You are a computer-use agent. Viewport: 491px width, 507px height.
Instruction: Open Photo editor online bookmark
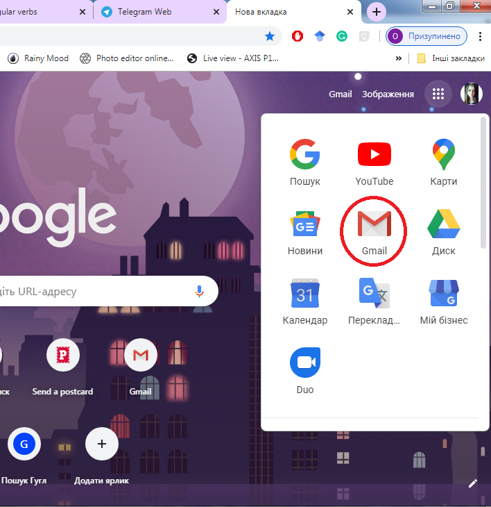click(127, 58)
